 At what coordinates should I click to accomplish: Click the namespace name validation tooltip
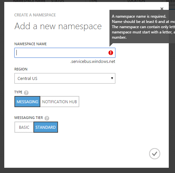142,27
